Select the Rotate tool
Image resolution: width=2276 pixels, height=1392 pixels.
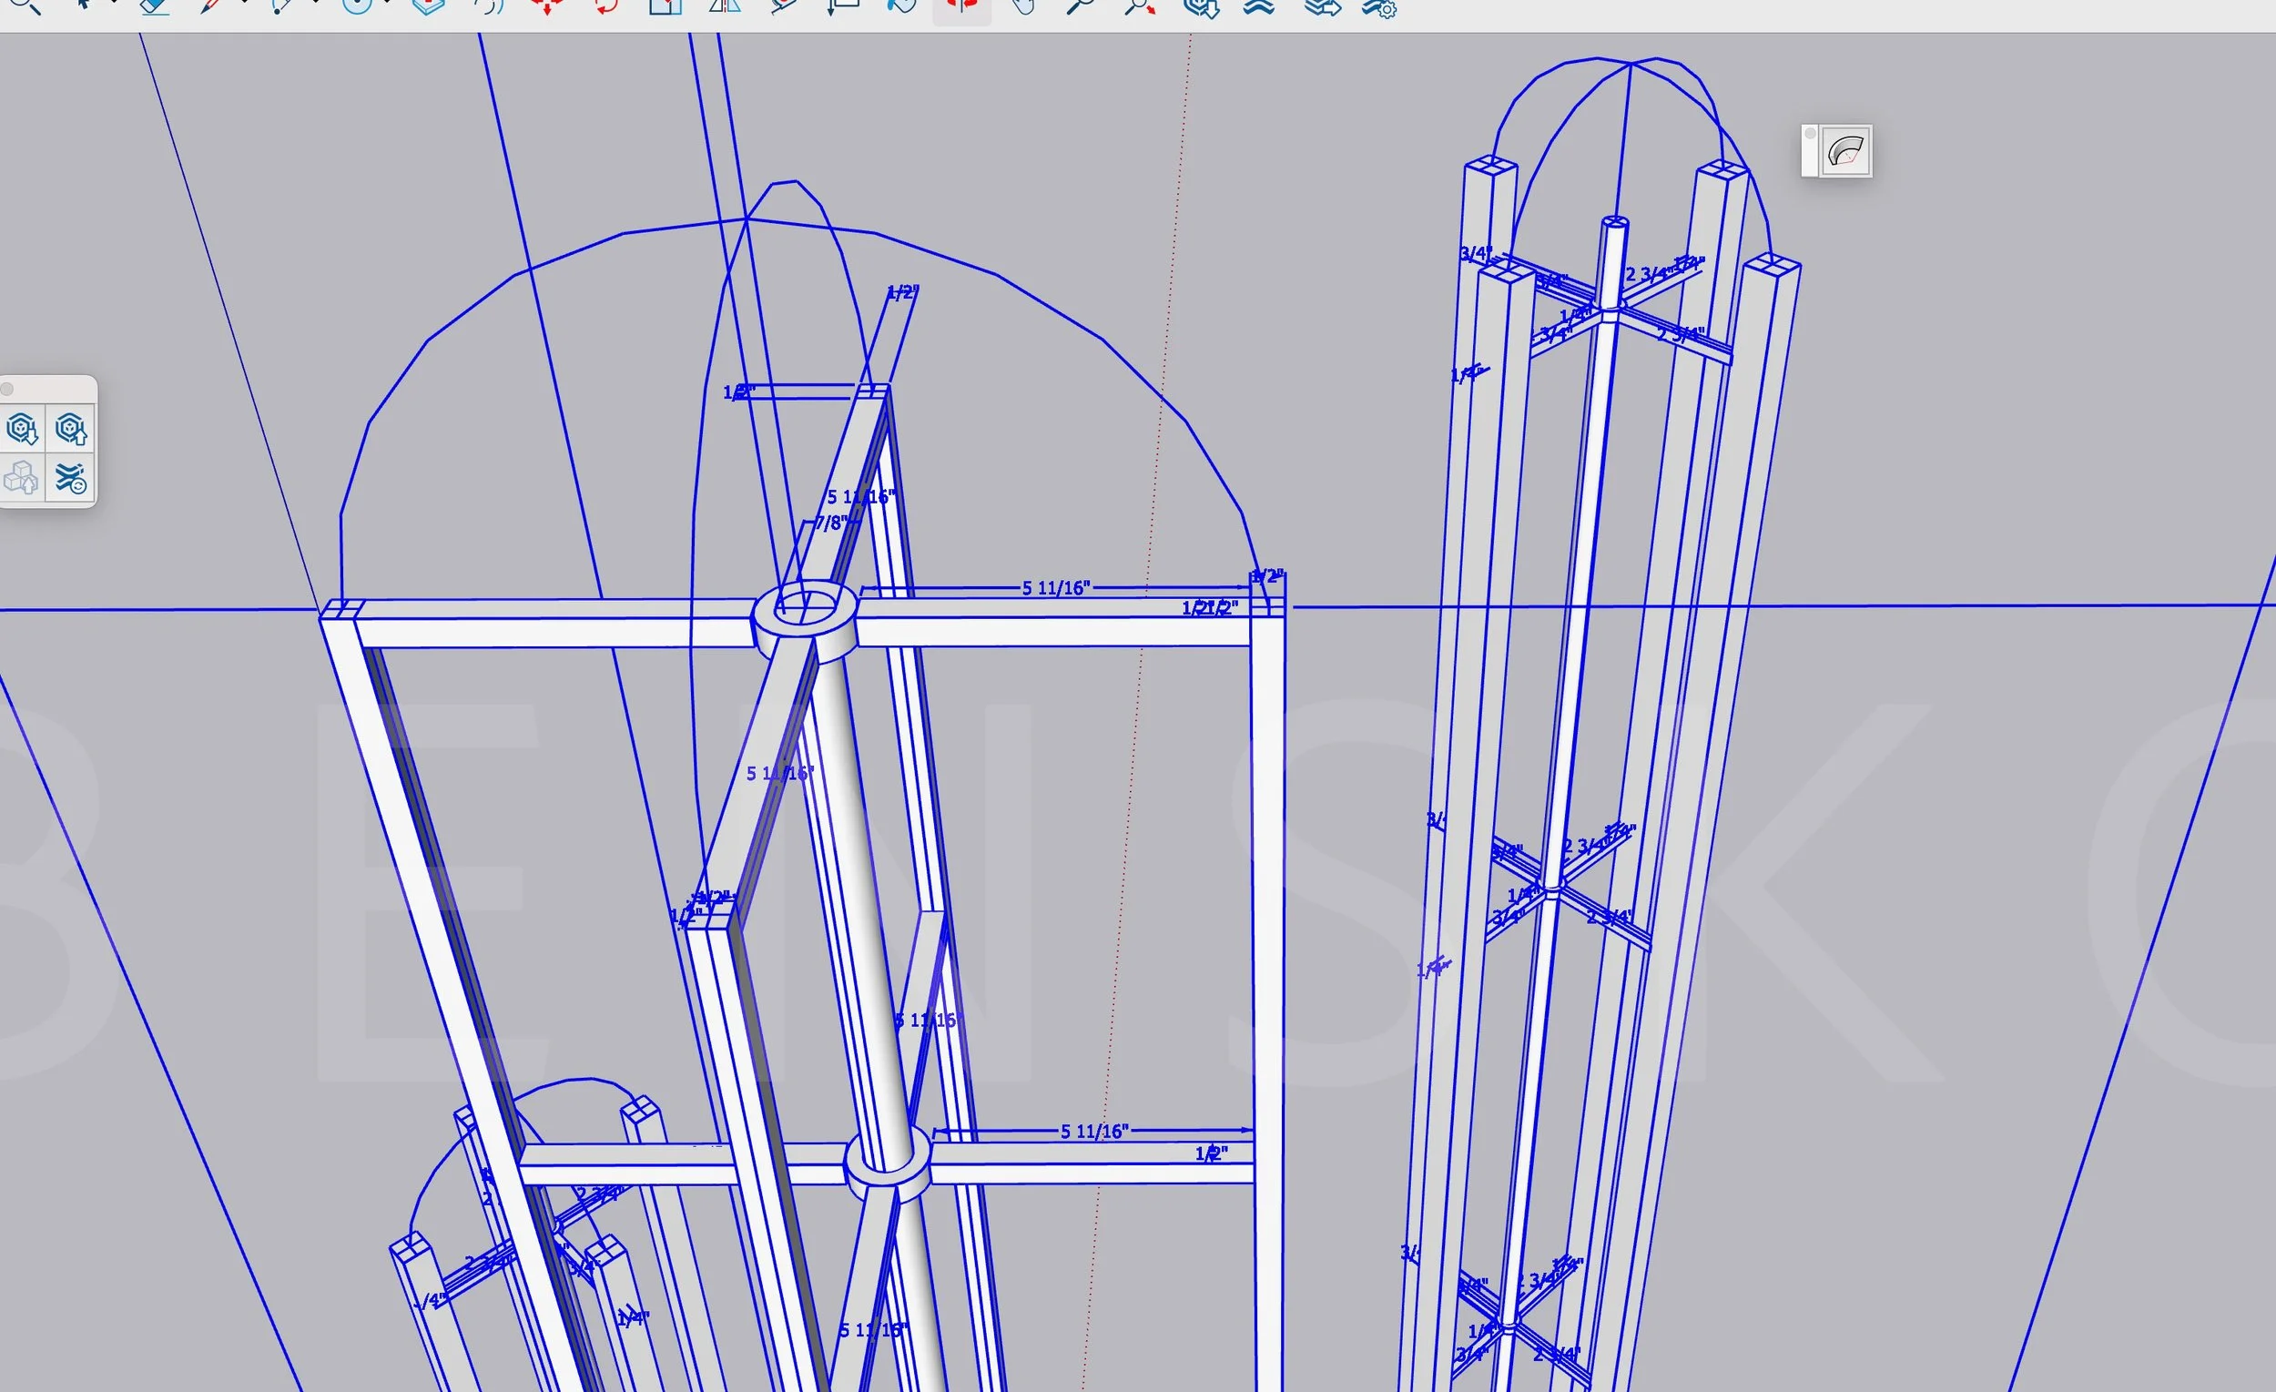pyautogui.click(x=606, y=6)
